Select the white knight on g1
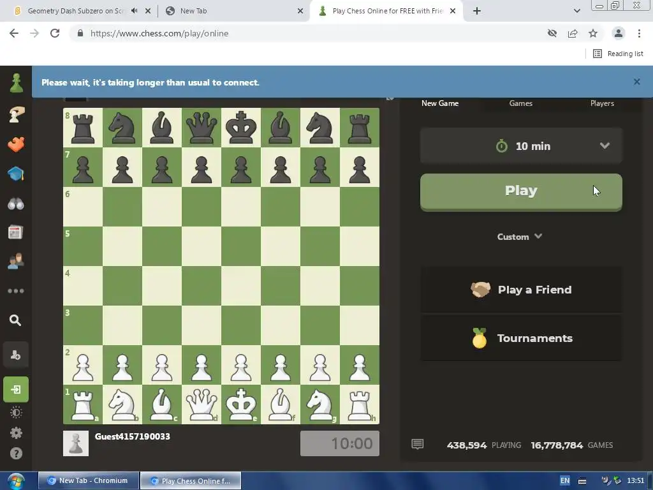Screen dimensions: 653x490 [x=320, y=405]
